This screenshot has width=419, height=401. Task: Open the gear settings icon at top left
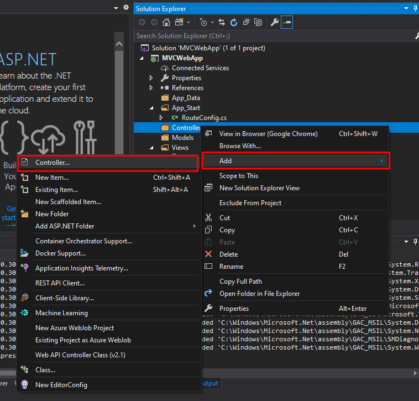point(126,8)
